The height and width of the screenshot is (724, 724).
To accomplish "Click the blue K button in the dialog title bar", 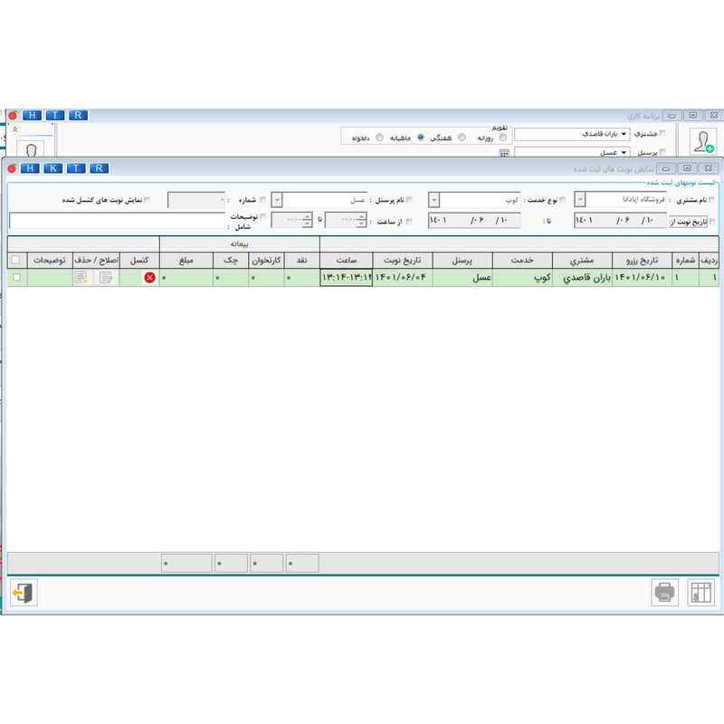I will 52,168.
